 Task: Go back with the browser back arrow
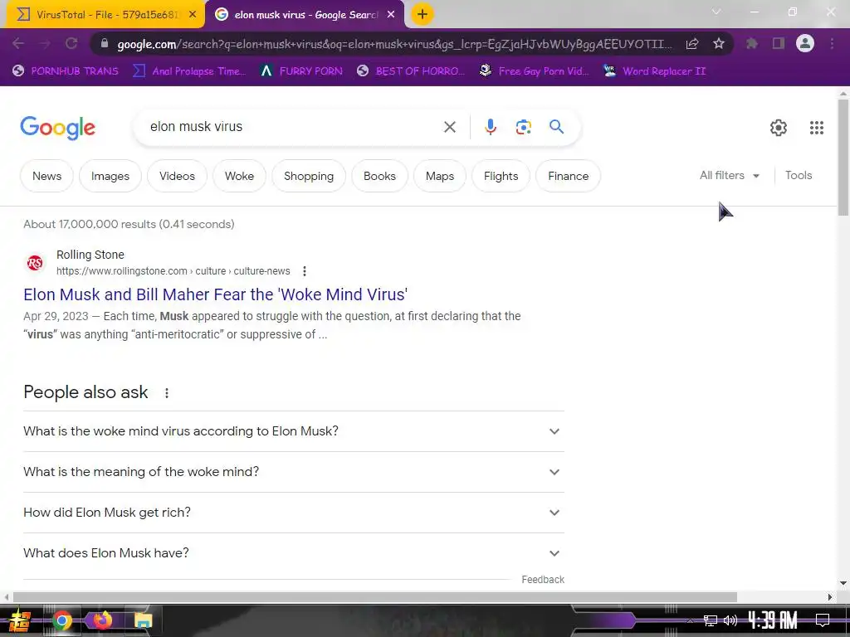coord(18,43)
